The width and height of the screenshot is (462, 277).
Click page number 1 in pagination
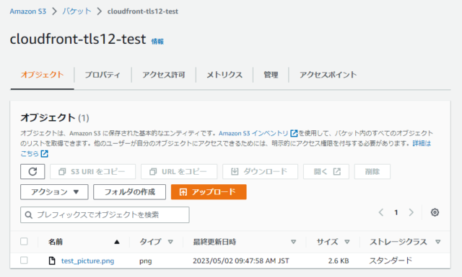point(396,212)
